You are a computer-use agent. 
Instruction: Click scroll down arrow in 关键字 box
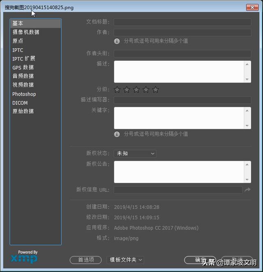[247, 126]
